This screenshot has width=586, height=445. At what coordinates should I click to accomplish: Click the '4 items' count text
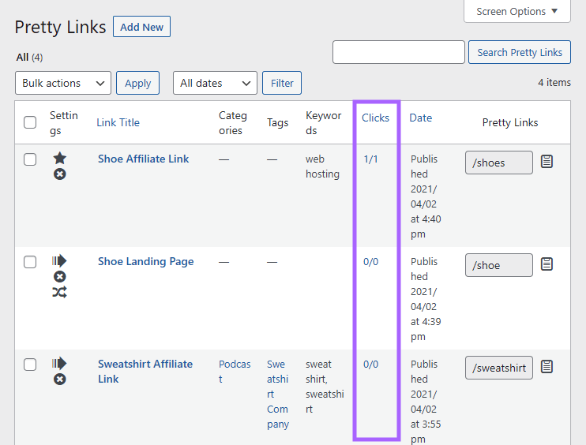(554, 83)
